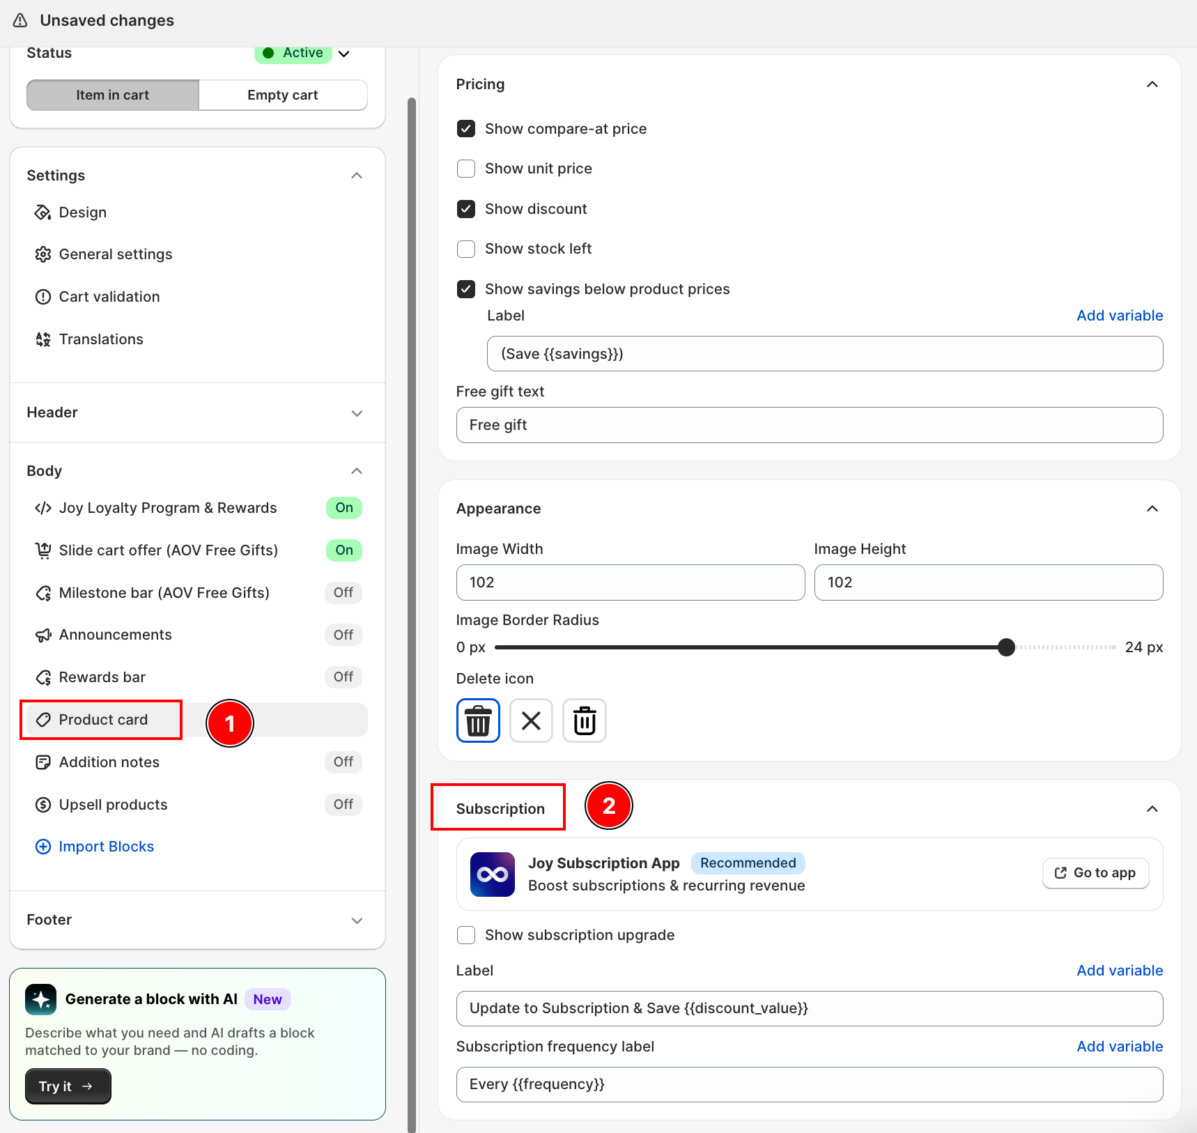The image size is (1197, 1133).
Task: Uncheck Show discount checkbox
Action: (x=466, y=209)
